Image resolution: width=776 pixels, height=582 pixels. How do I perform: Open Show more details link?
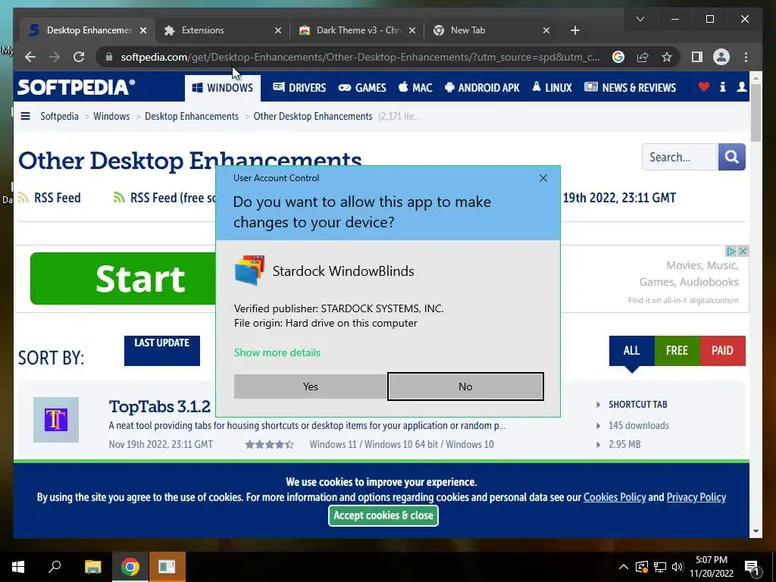coord(277,352)
